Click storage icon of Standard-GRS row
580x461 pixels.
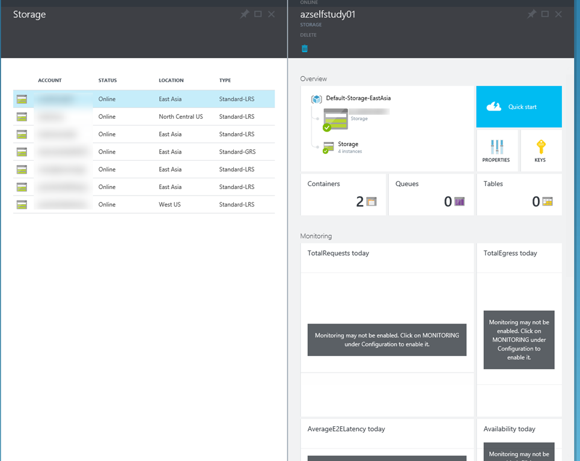22,152
